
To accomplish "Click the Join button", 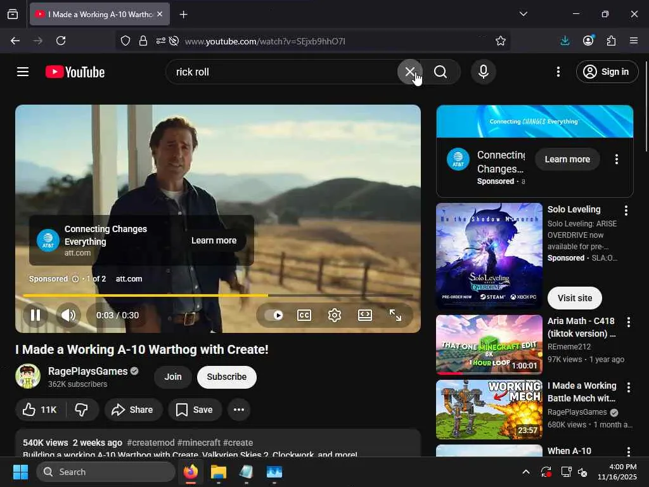I will [173, 377].
